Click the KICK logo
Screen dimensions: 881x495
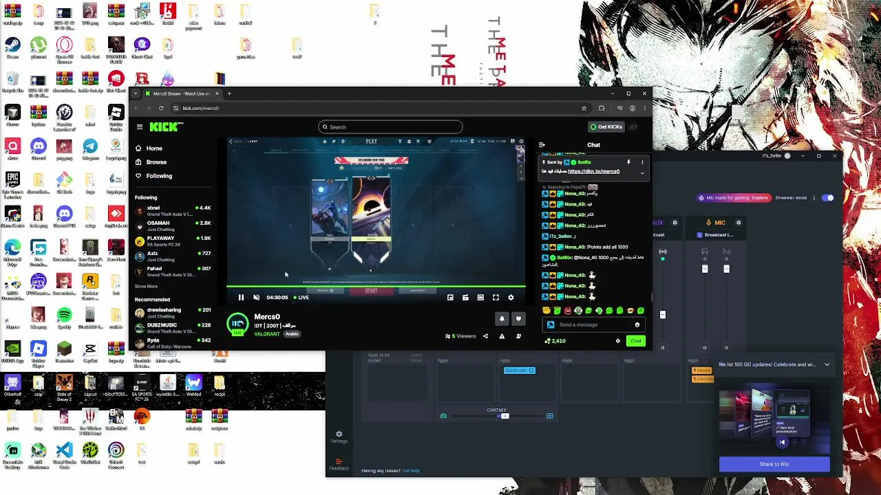tap(167, 126)
